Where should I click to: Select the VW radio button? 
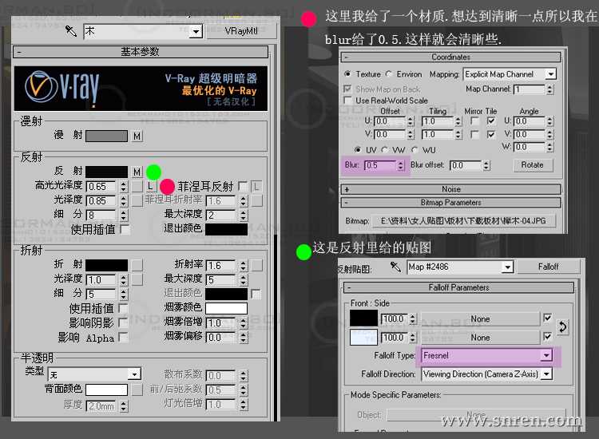[x=385, y=149]
